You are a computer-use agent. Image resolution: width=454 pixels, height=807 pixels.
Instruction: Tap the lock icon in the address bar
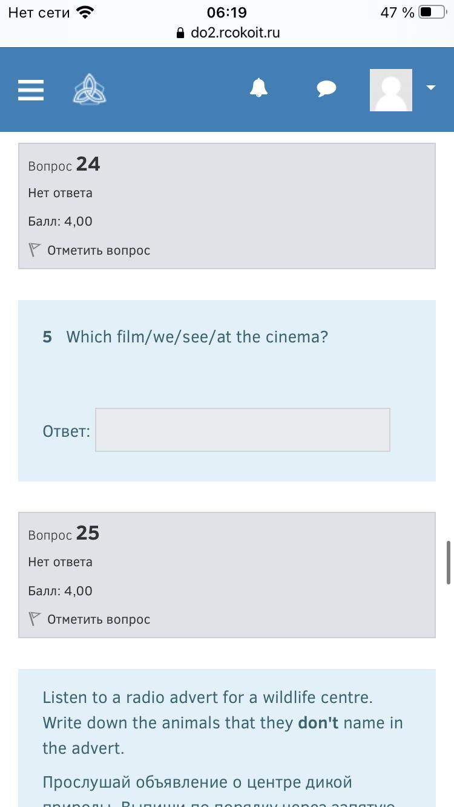(180, 33)
